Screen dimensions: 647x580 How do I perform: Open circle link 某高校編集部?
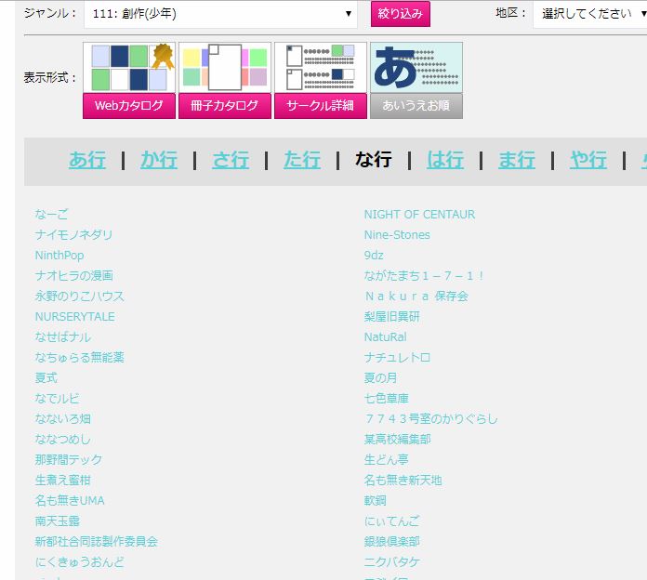397,440
